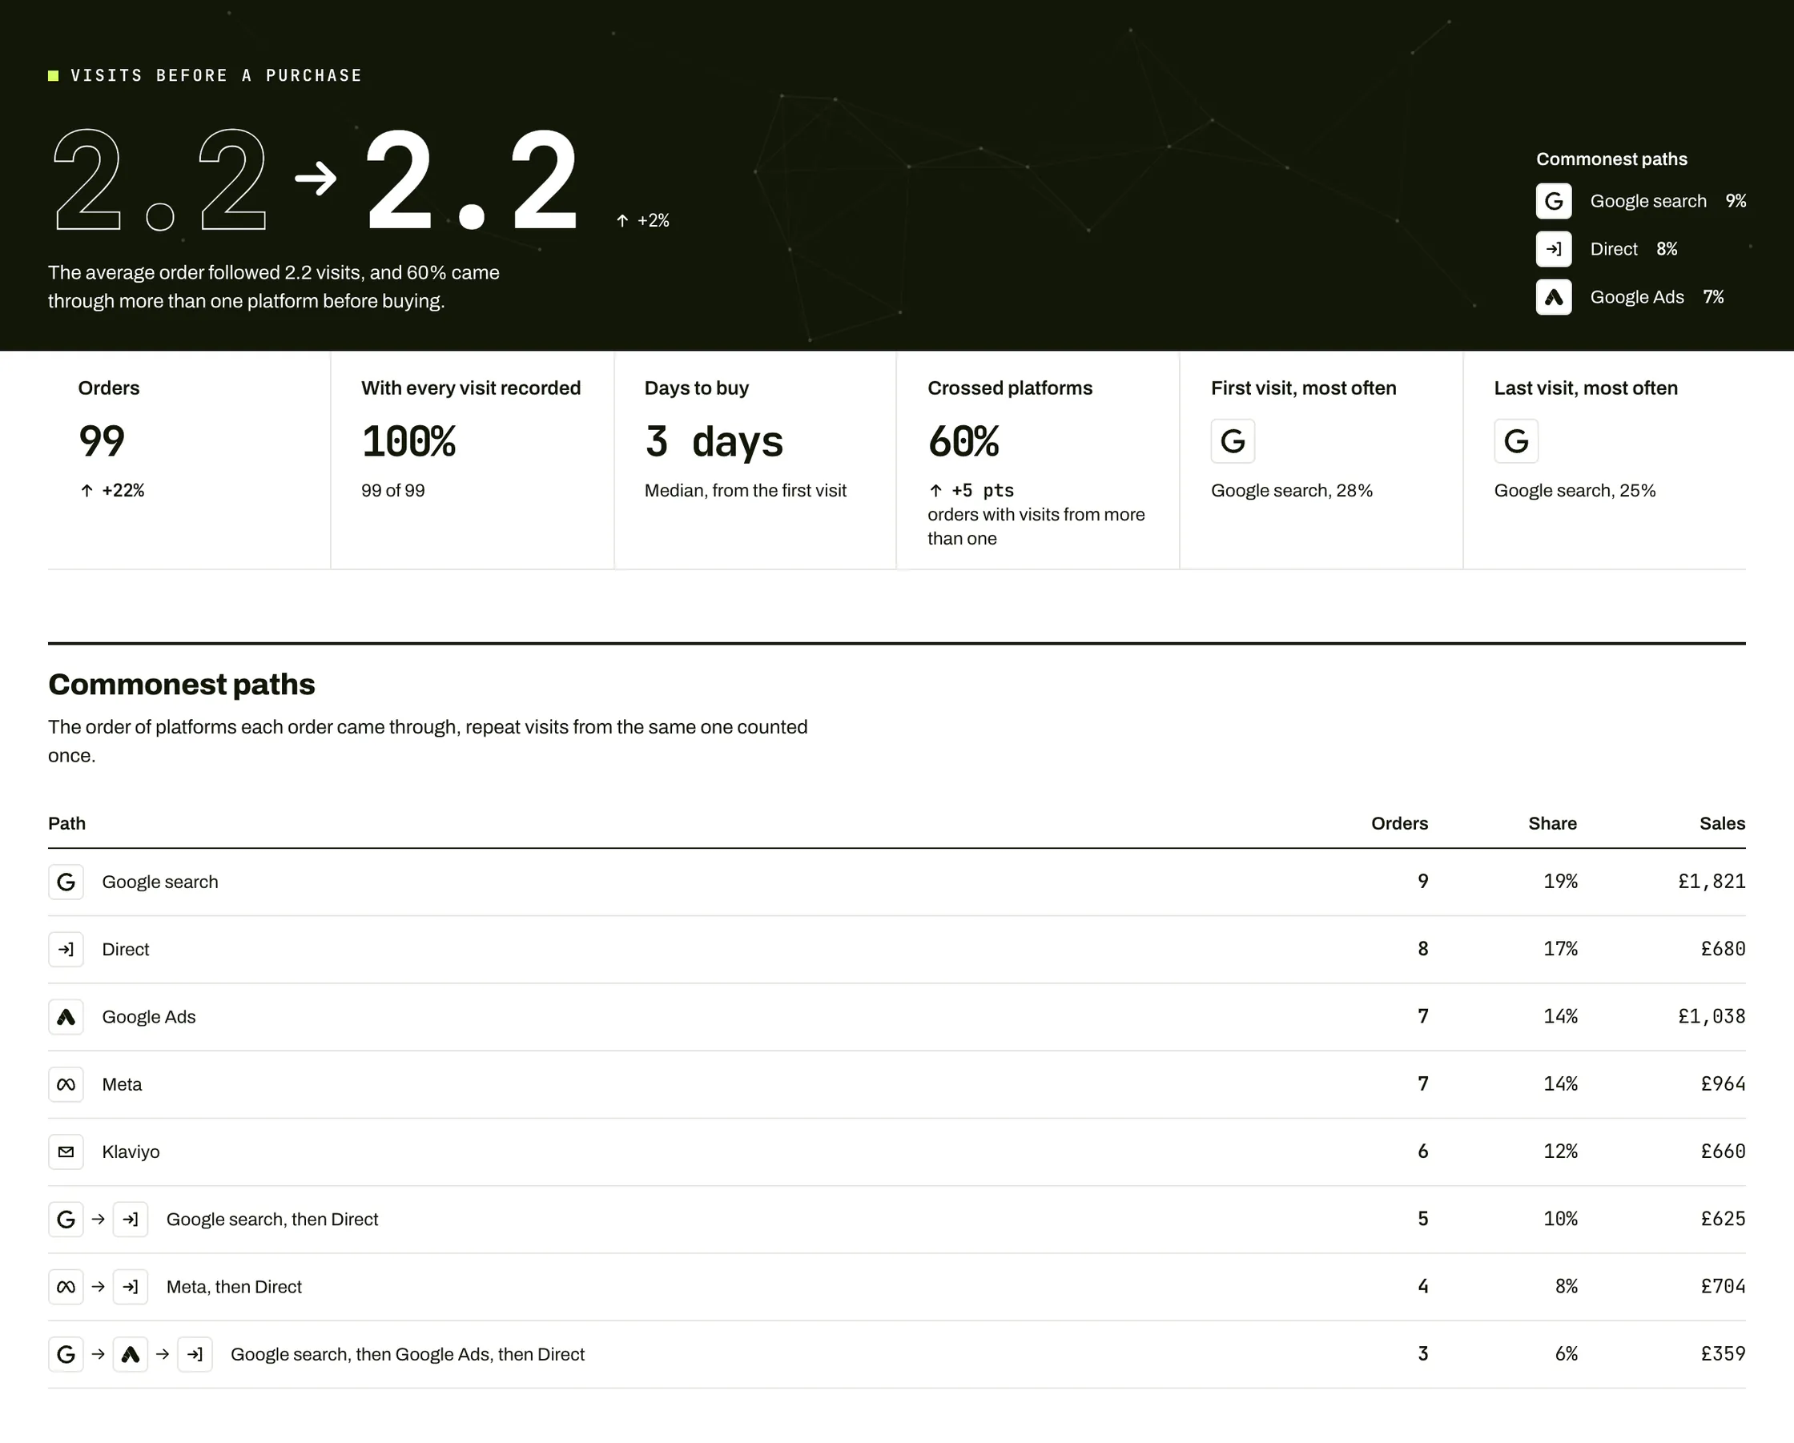Screen dimensions: 1794x1443
Task: Click the Meta icon in the Meta-only row
Action: [66, 1084]
